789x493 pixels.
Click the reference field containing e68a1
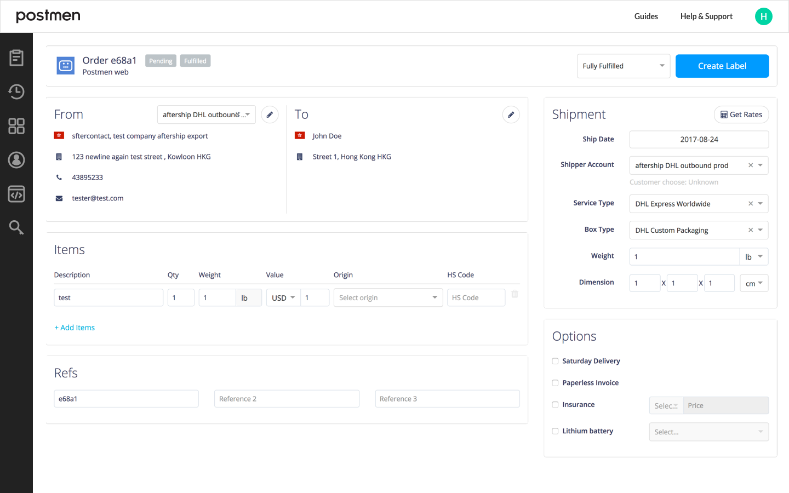coord(126,399)
